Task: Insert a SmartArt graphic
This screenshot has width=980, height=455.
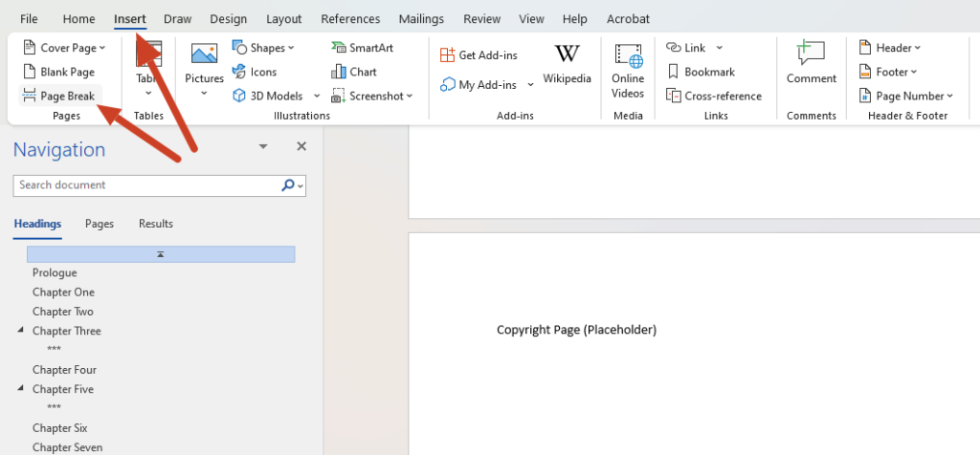Action: click(x=362, y=48)
